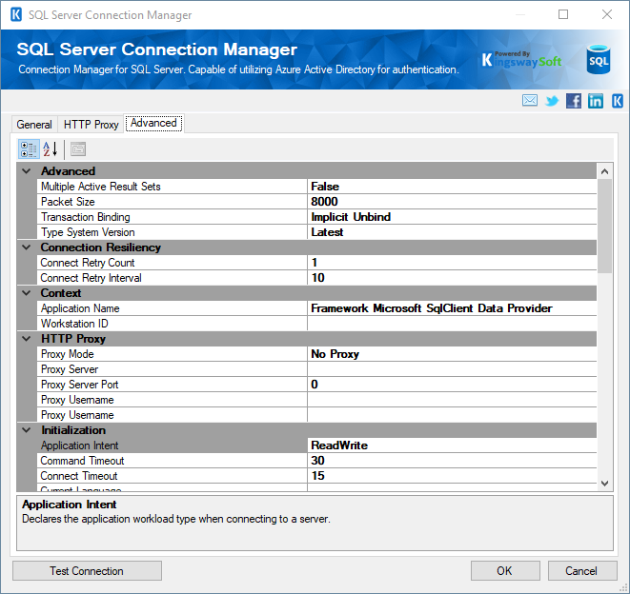Collapse the HTTP Proxy category

tap(27, 339)
